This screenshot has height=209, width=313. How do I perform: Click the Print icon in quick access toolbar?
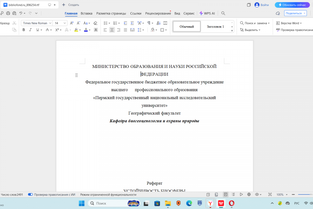(x=8, y=13)
